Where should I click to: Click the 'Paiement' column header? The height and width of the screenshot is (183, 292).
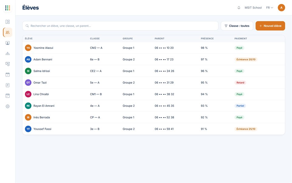coord(241,38)
